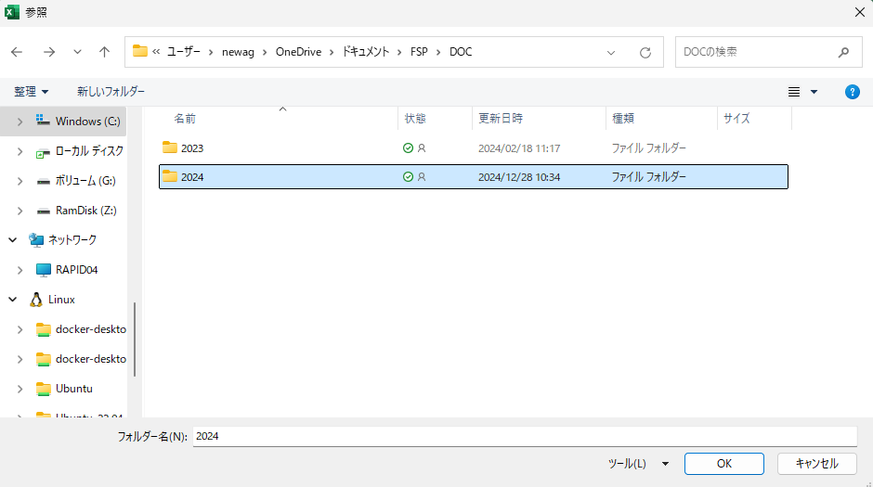The height and width of the screenshot is (487, 873).
Task: Expand RamDisk (Z:) tree node
Action: [20, 211]
